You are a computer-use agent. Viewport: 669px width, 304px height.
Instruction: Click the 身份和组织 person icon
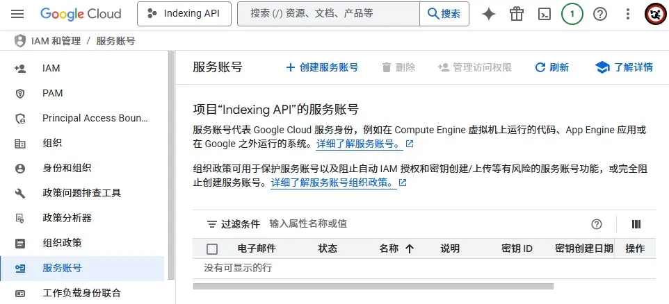coord(20,169)
